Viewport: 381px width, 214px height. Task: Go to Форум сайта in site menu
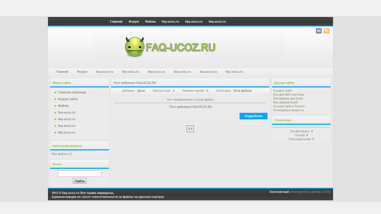coord(68,99)
